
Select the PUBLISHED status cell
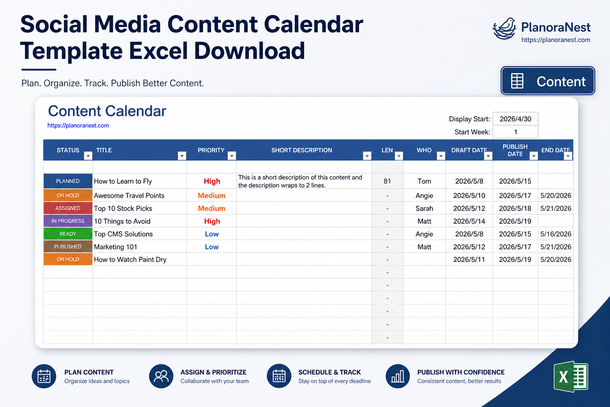pos(68,246)
